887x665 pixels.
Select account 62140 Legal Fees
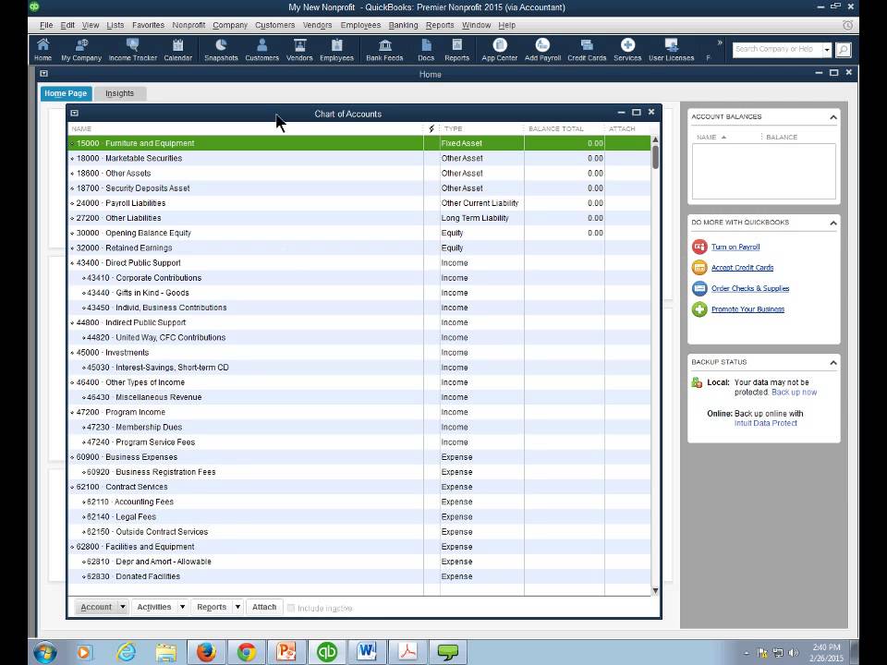click(x=359, y=517)
